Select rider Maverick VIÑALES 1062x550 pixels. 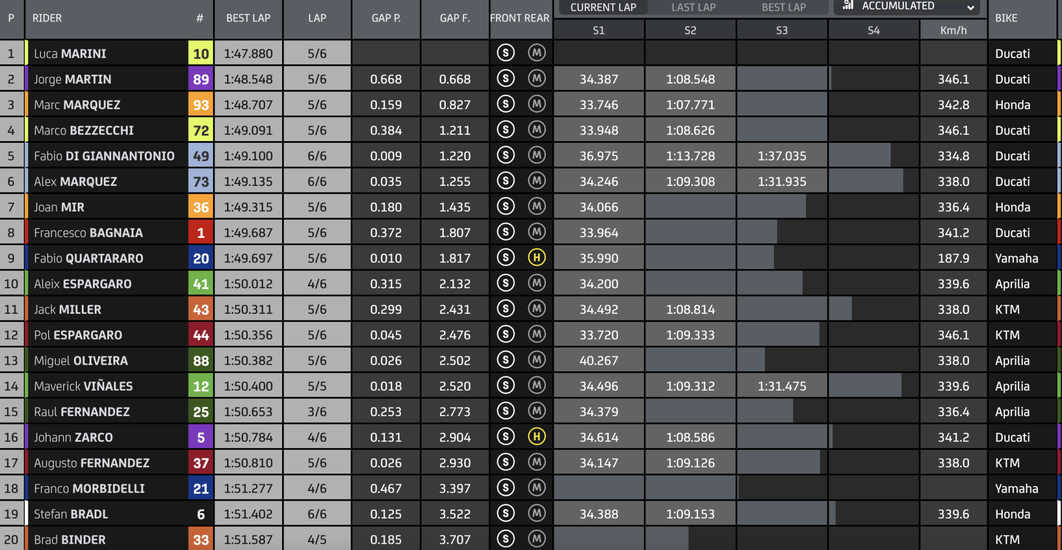(x=83, y=386)
